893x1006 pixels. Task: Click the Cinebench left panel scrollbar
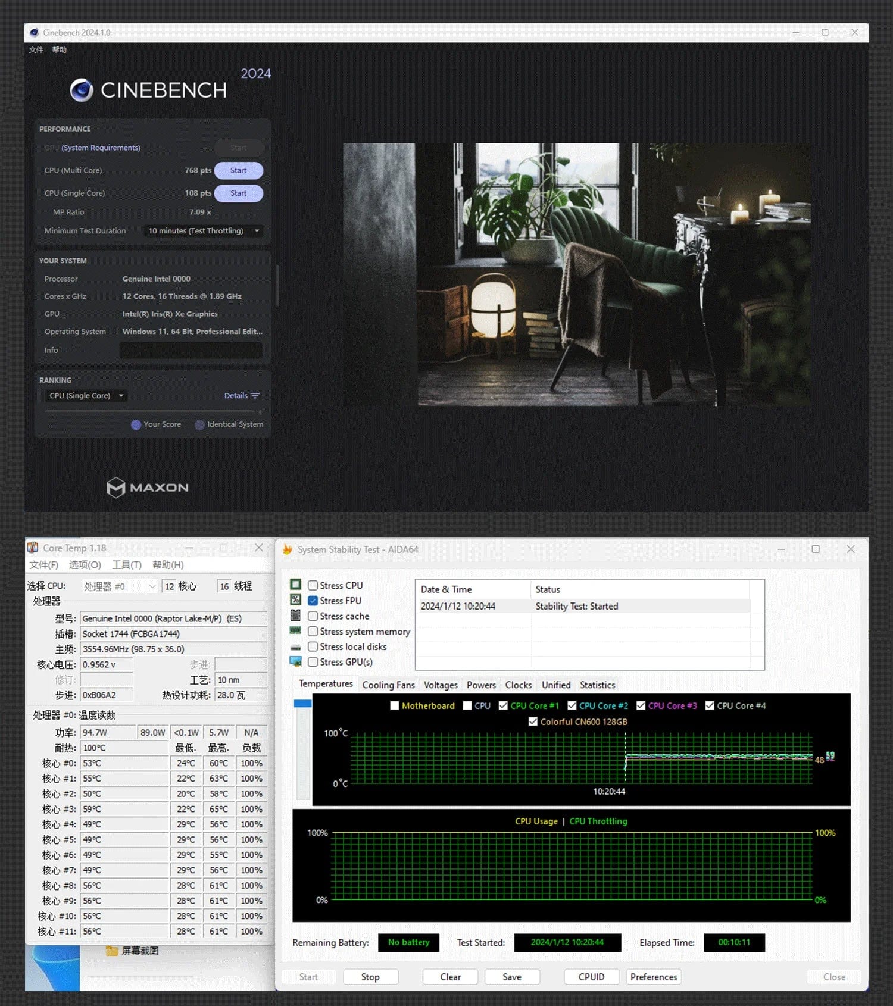(277, 286)
